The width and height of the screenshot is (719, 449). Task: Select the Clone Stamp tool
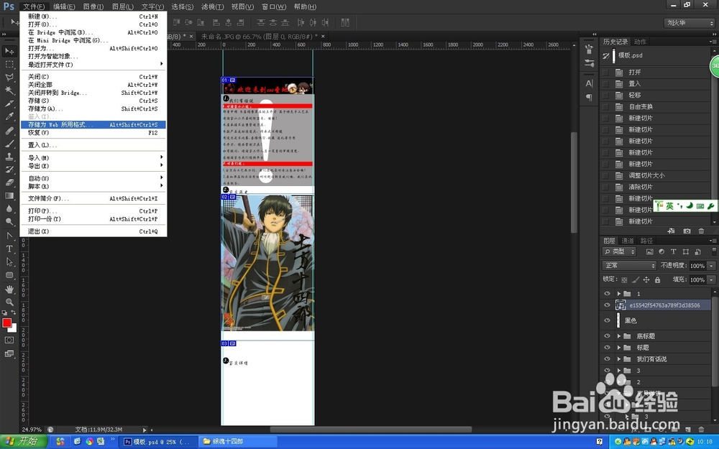coord(9,156)
